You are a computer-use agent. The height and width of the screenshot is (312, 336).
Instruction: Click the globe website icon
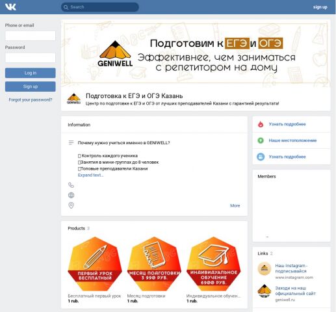(71, 195)
